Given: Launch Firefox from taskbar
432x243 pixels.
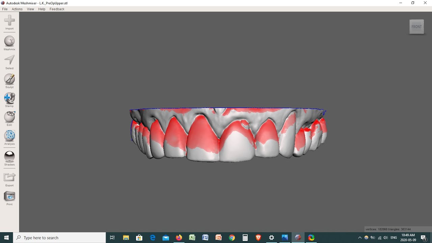Looking at the screenshot, I should tap(179, 238).
